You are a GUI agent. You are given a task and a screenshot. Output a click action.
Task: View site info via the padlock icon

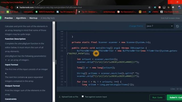(x=17, y=7)
